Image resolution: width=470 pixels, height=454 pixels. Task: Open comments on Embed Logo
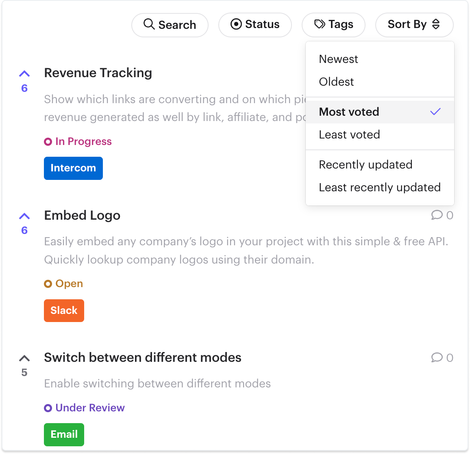click(x=442, y=215)
